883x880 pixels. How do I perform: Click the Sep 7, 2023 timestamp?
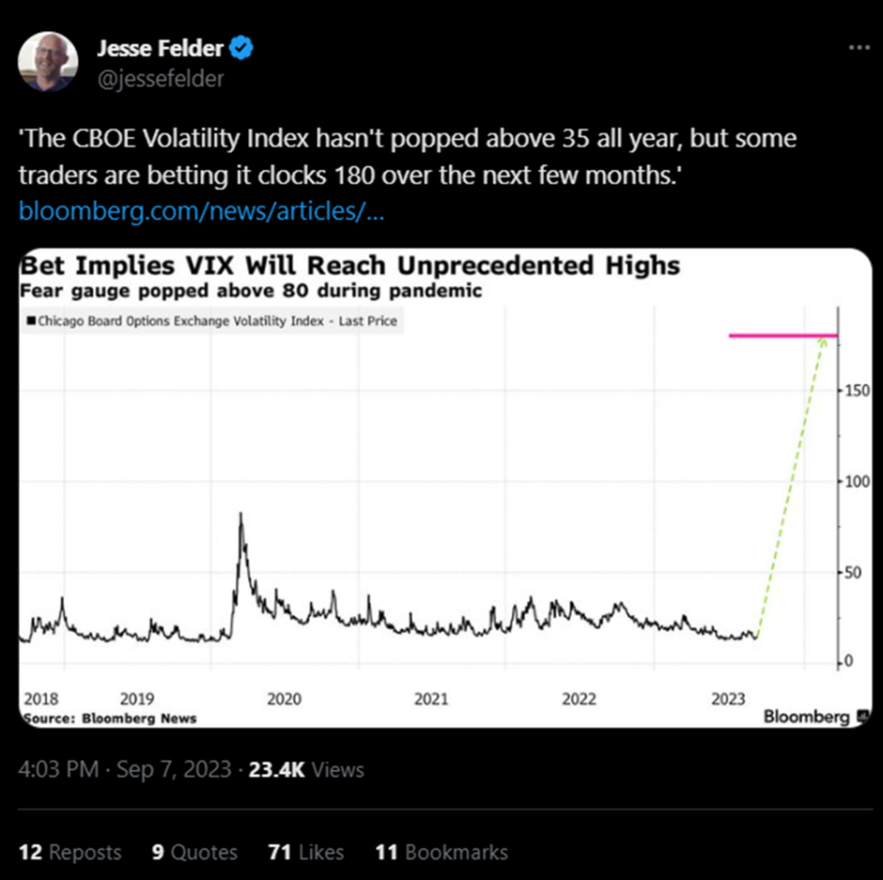(x=174, y=770)
